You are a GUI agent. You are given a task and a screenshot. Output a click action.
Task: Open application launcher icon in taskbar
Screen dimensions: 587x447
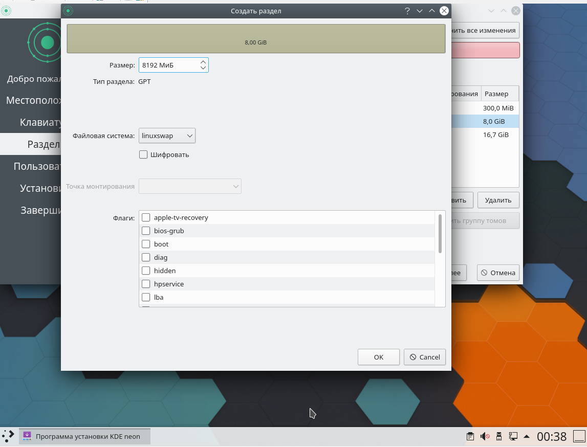coord(8,436)
